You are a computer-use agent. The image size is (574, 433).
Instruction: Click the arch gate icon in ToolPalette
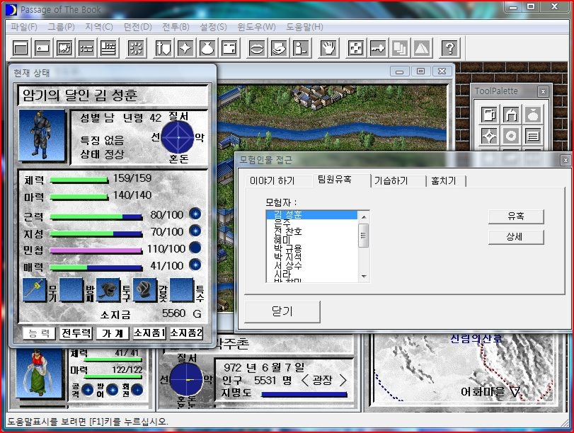pos(511,115)
